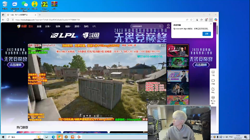Click the browser back arrow
Image resolution: width=250 pixels, height=140 pixels.
[x=3, y=20]
